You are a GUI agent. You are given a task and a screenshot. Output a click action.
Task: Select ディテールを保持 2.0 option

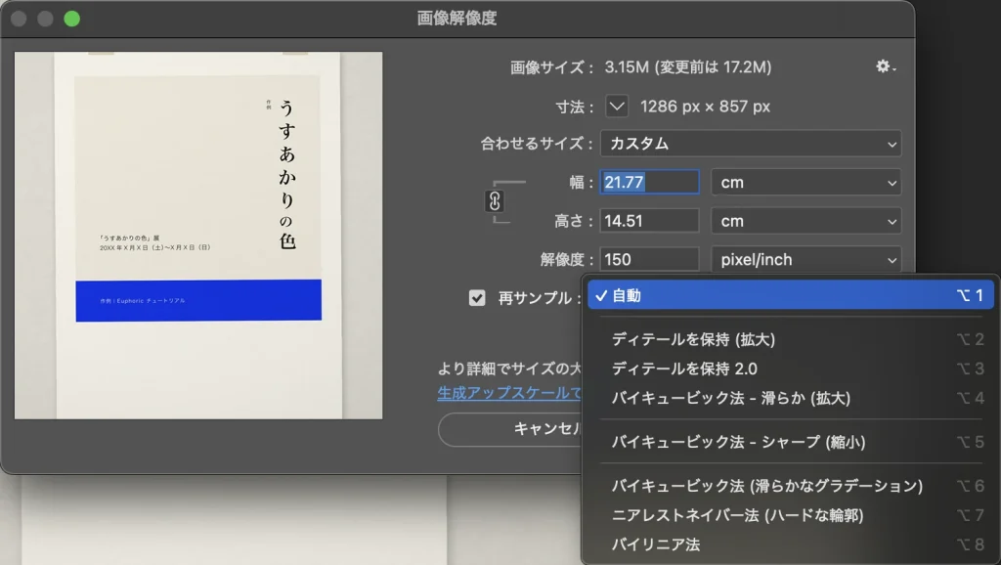[790, 369]
